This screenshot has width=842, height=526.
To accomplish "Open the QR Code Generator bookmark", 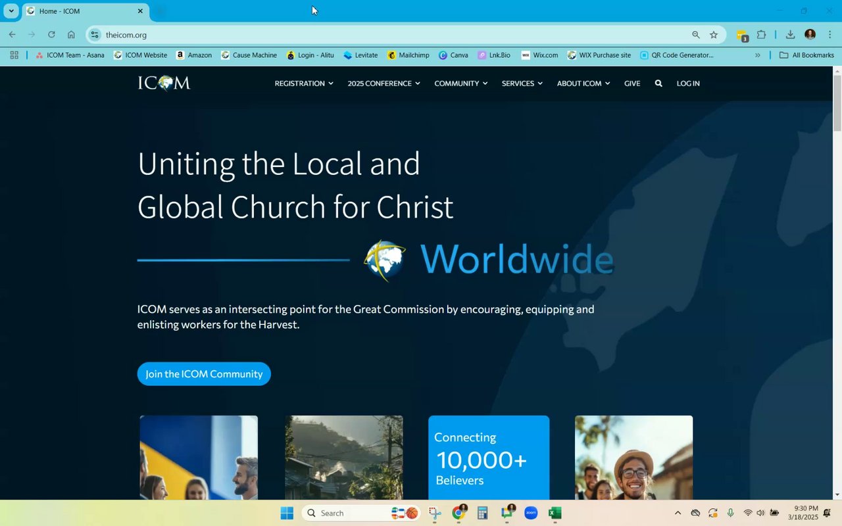I will pos(677,55).
